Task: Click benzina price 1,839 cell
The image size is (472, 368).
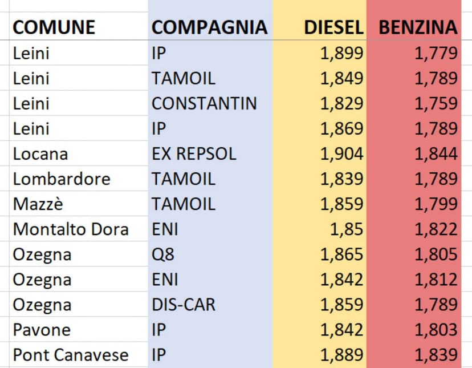Action: pyautogui.click(x=436, y=355)
